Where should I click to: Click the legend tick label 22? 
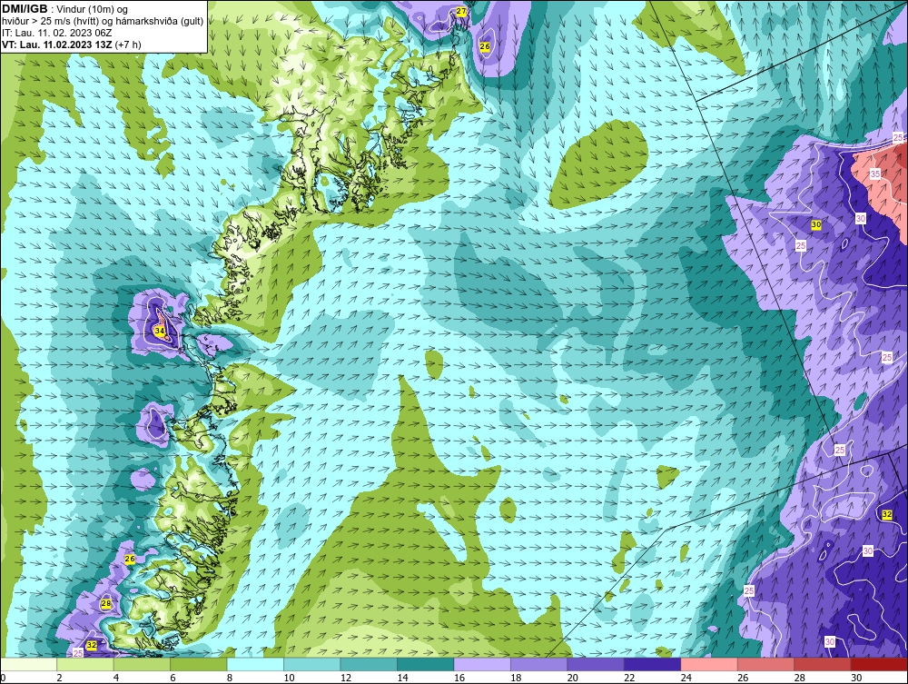629,678
